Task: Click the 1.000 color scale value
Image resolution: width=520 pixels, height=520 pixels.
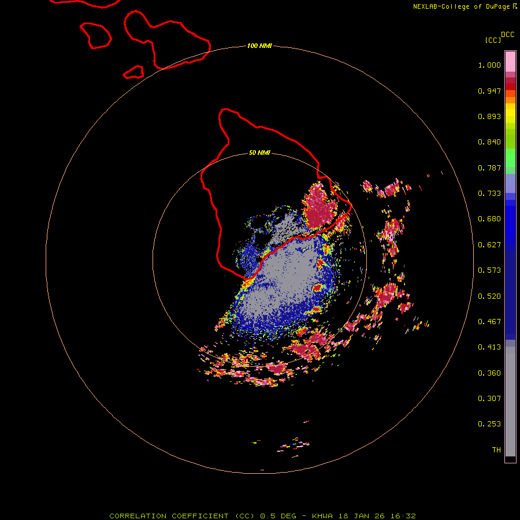Action: (489, 65)
